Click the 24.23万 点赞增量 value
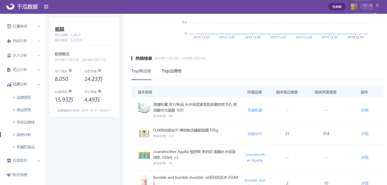387x185 pixels. 94,79
